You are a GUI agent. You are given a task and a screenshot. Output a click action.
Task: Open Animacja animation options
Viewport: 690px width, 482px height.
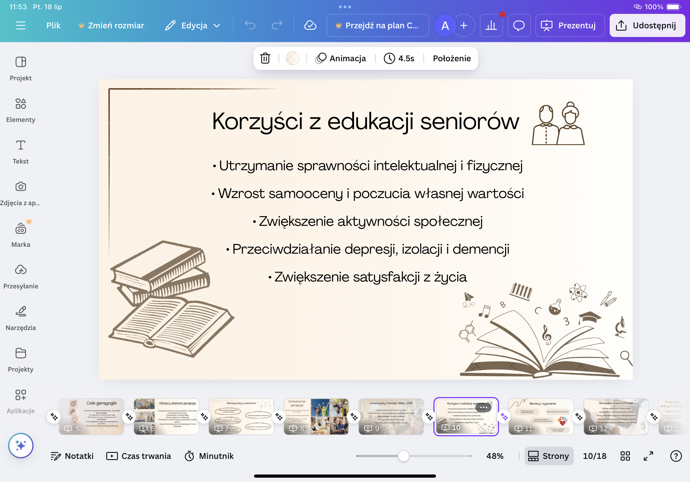[x=341, y=58]
